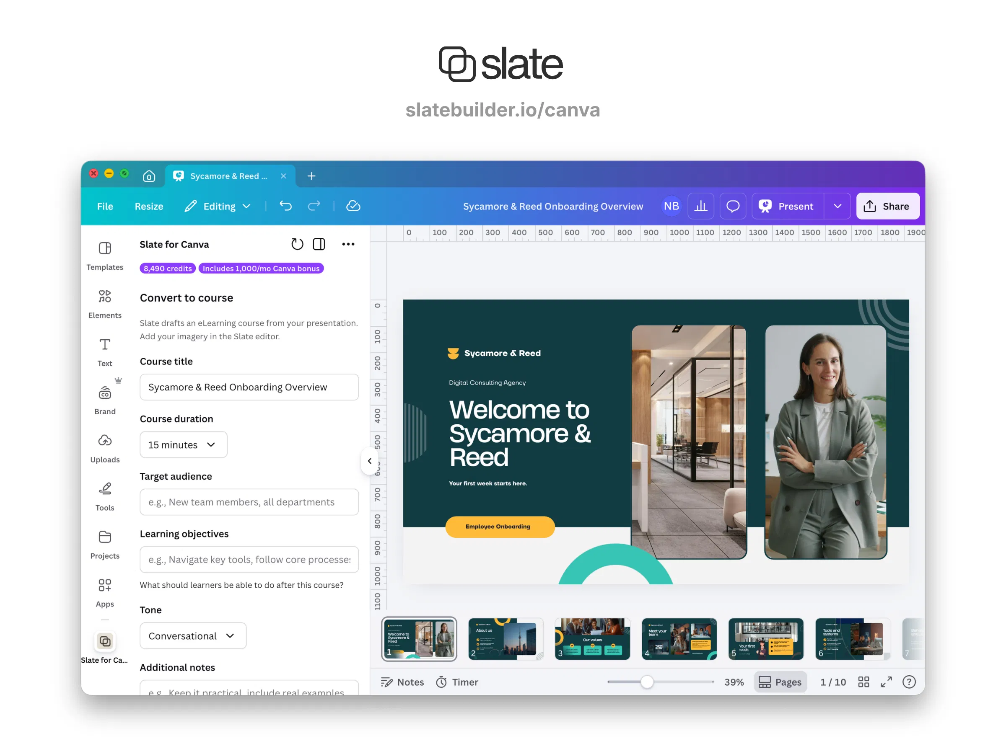Select the Your first week starts here text

coord(488,483)
